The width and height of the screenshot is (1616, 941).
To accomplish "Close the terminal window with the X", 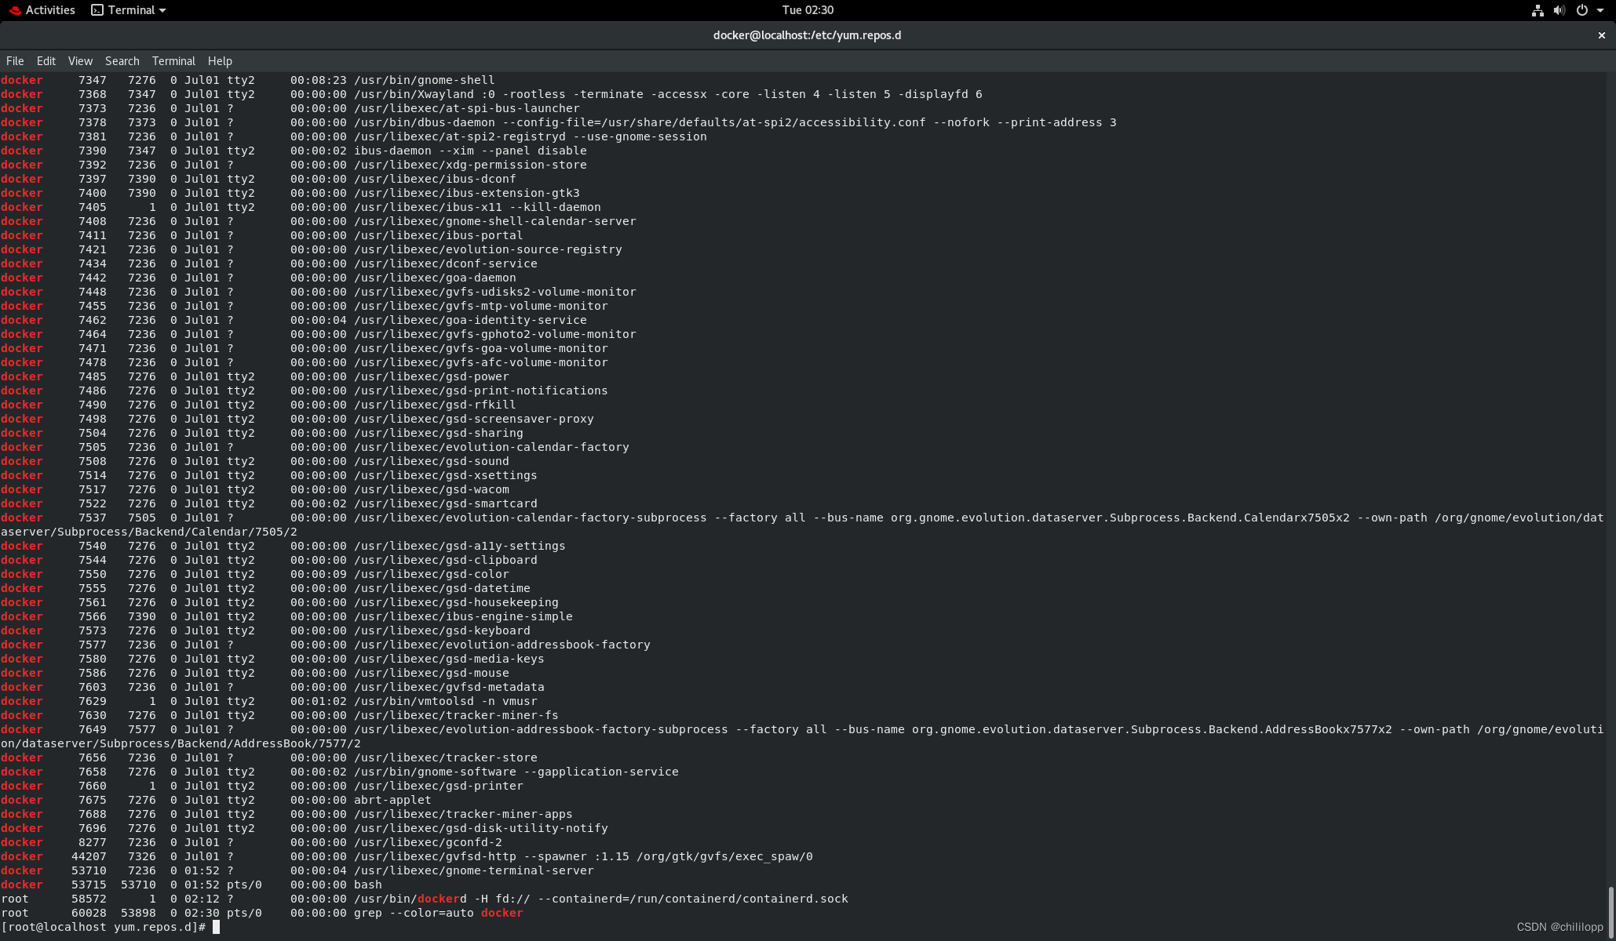I will (1601, 35).
